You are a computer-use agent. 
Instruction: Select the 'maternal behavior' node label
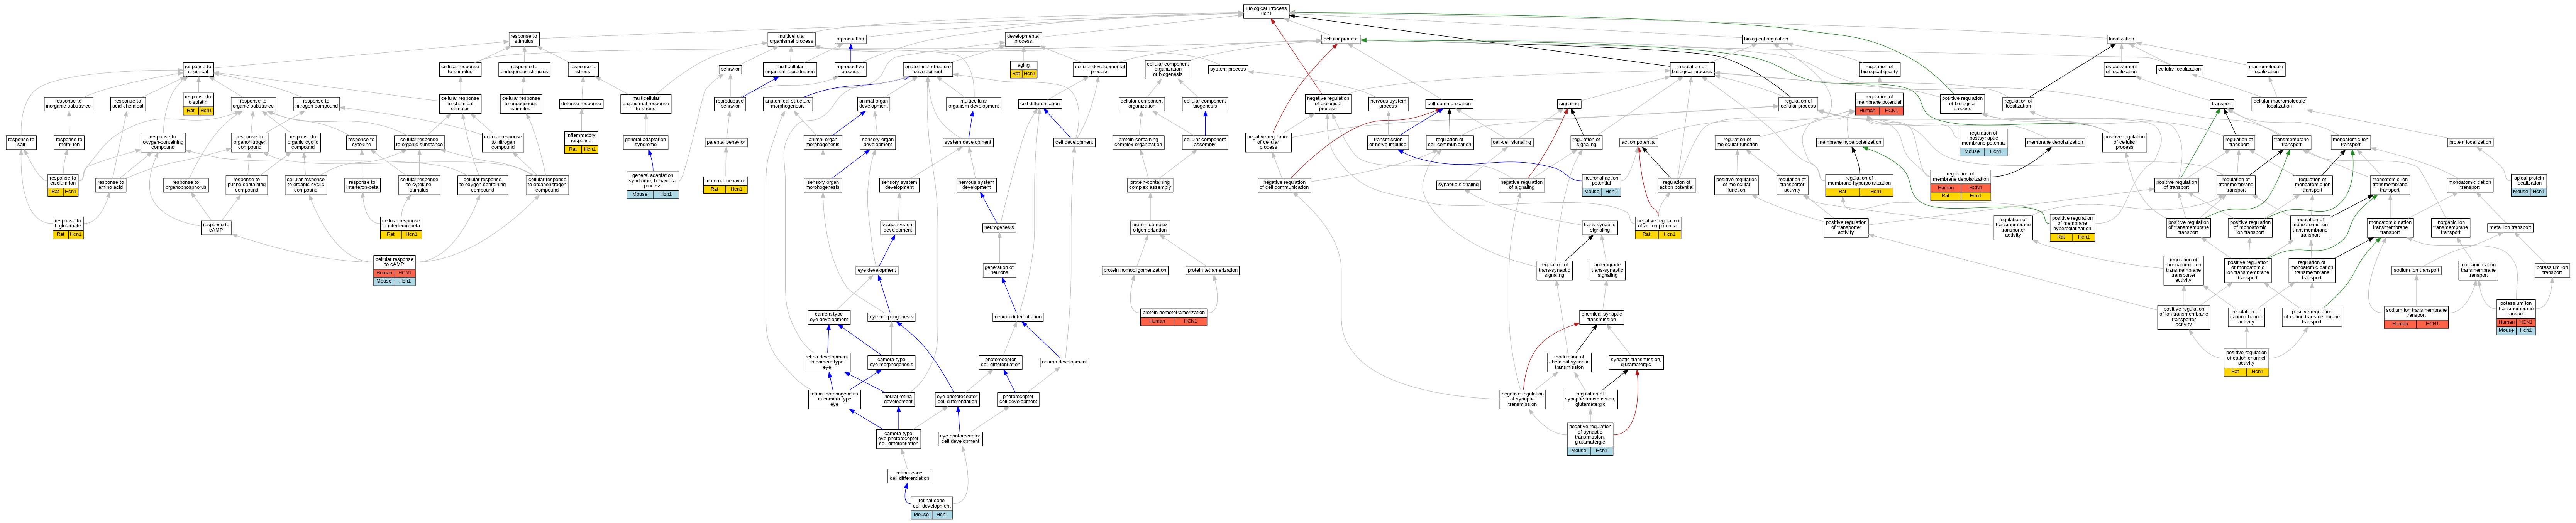725,181
